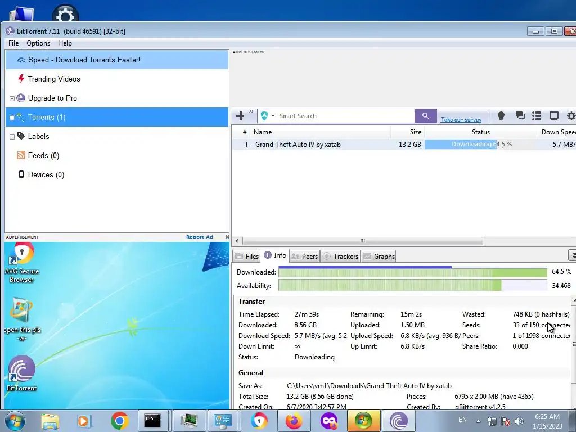
Task: Click the Add Torrent plus icon
Action: (240, 116)
